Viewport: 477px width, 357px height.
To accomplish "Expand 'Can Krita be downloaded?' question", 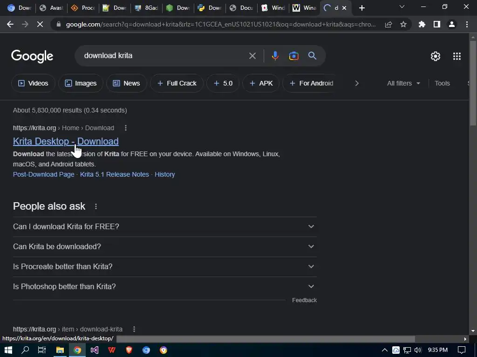I will tap(165, 246).
